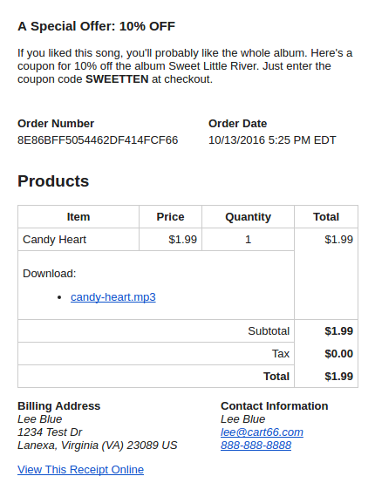The width and height of the screenshot is (375, 483).
Task: Click the order number 8E86BFF5054462DF414FCF66
Action: [98, 140]
